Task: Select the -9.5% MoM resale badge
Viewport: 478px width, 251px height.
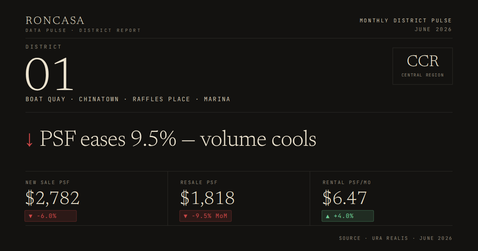Action: (x=206, y=216)
